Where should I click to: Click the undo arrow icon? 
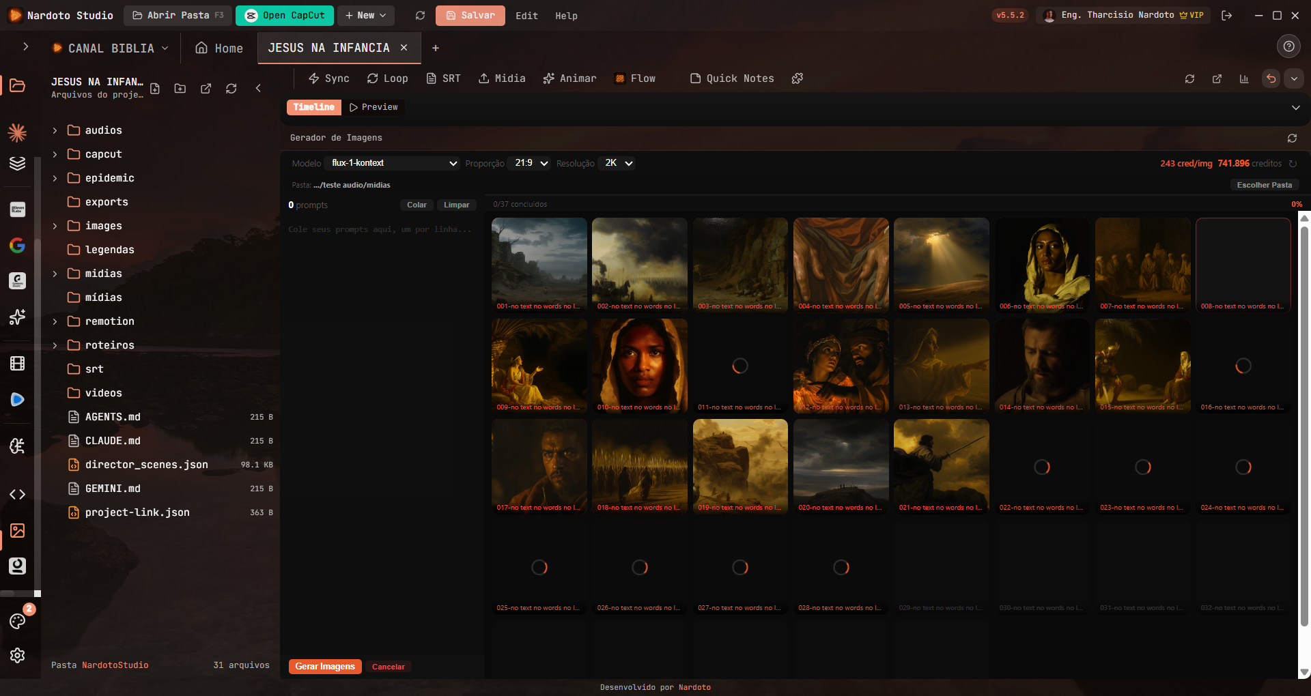[1271, 78]
